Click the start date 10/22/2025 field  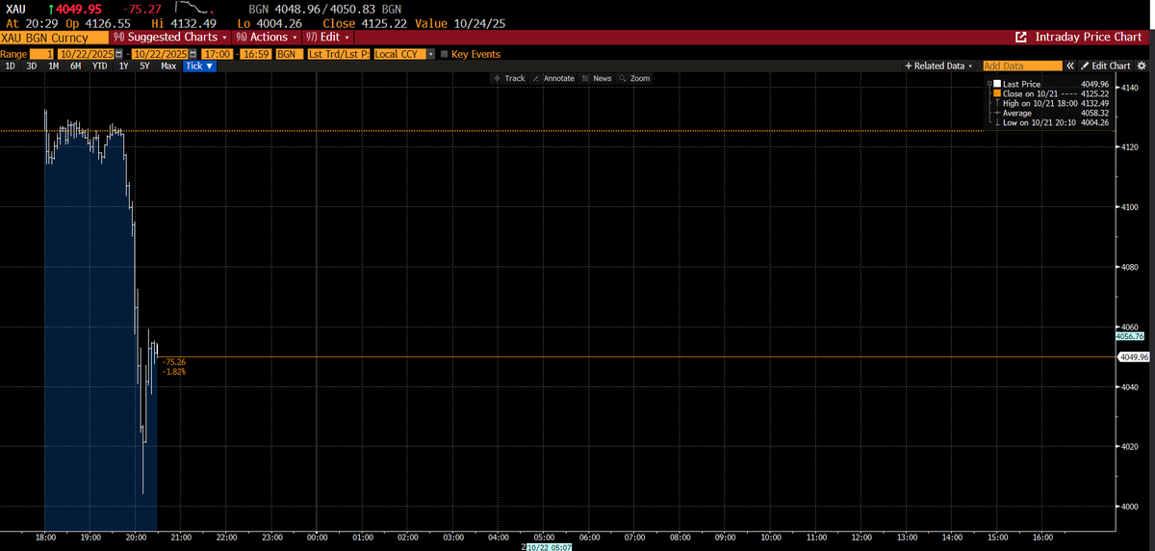[x=88, y=54]
